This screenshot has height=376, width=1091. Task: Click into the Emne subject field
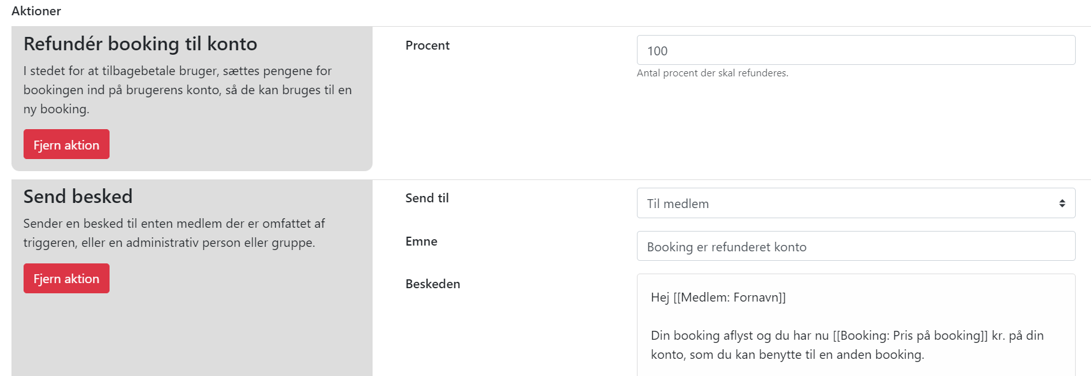coord(855,247)
